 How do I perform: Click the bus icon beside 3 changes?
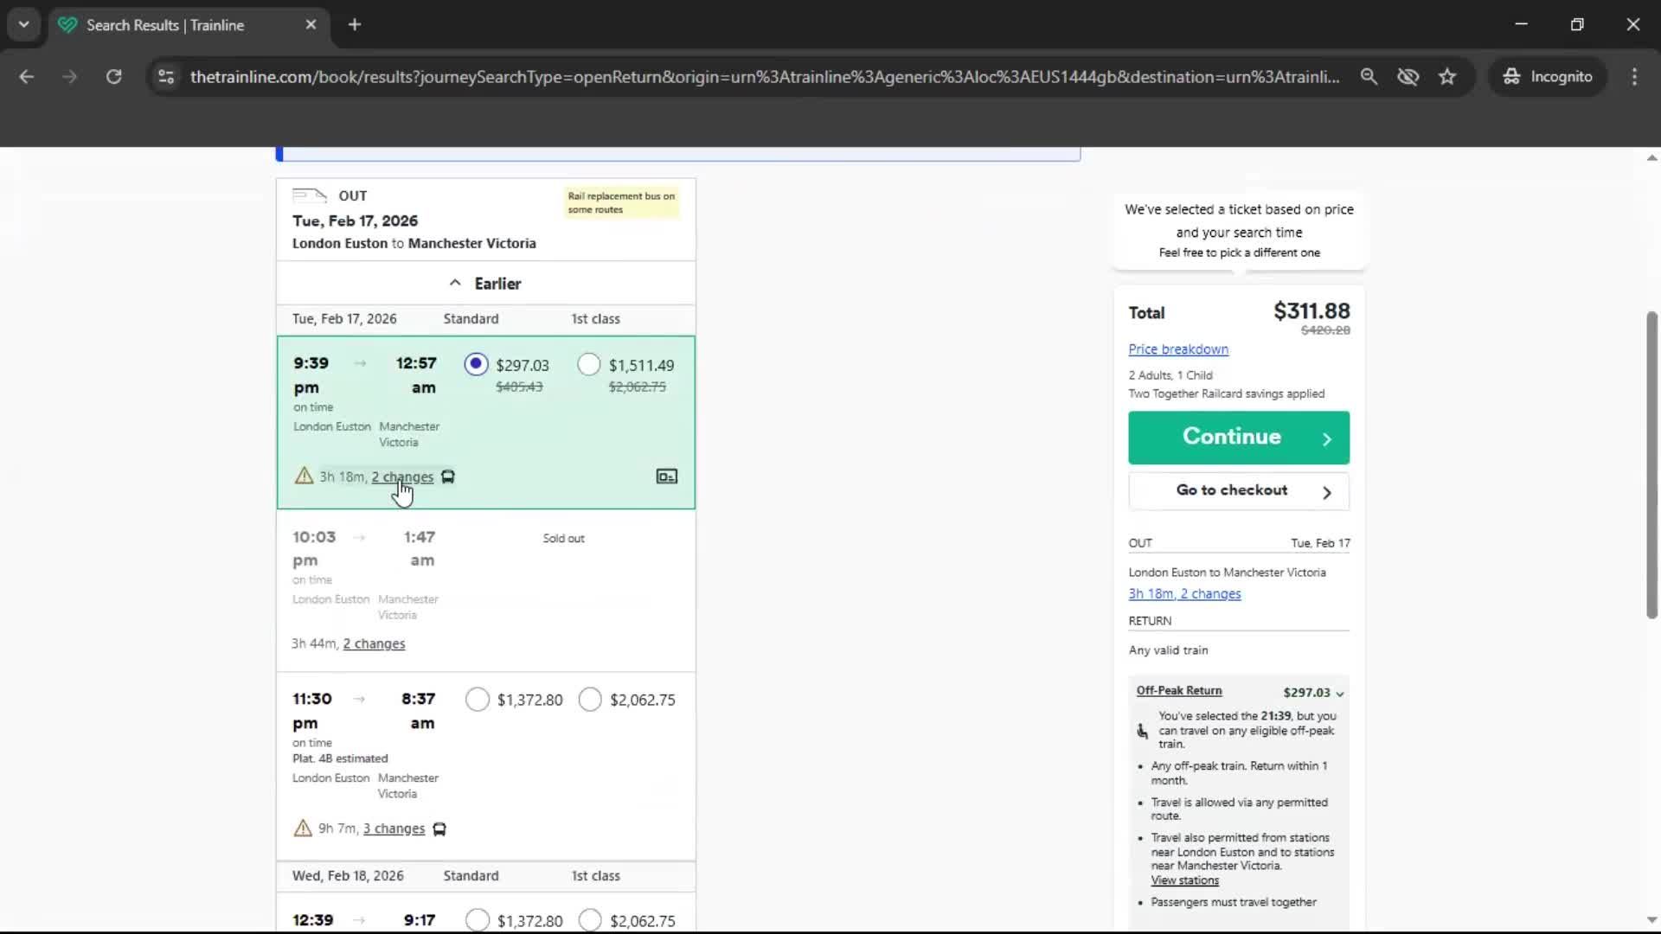(x=440, y=828)
